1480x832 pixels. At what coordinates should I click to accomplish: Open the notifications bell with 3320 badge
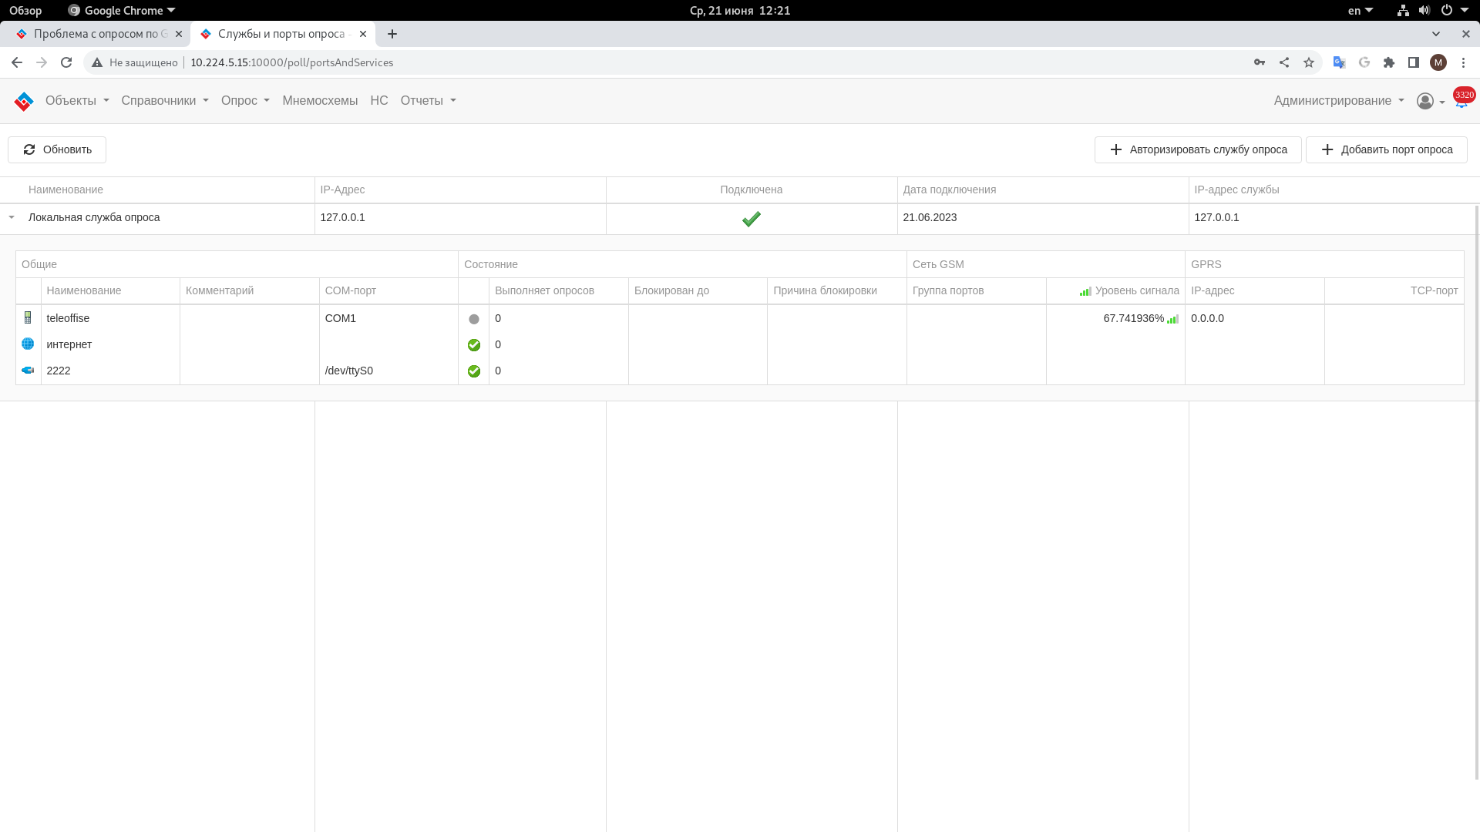pos(1461,101)
